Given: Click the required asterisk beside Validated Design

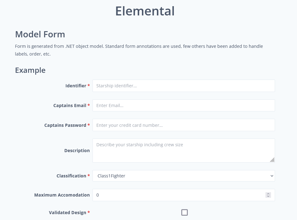Looking at the screenshot, I should point(89,212).
